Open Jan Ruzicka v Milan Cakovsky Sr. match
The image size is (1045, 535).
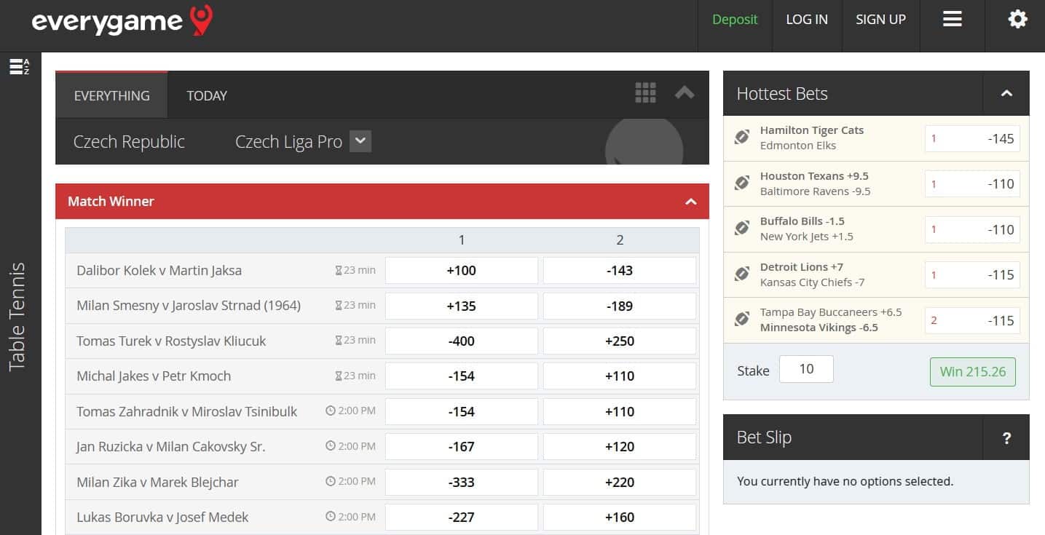[x=170, y=446]
